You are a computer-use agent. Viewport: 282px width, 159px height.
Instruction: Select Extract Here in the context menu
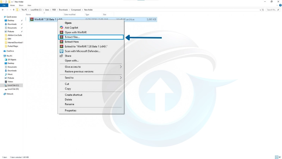pyautogui.click(x=91, y=42)
